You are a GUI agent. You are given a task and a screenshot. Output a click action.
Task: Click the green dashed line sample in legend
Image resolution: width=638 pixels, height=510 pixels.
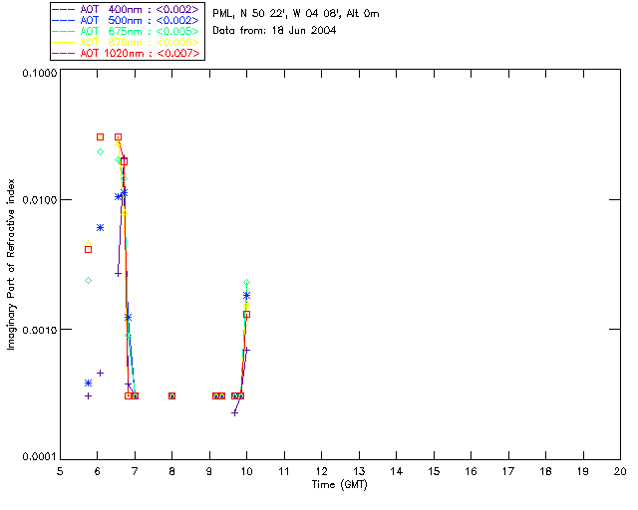click(64, 32)
